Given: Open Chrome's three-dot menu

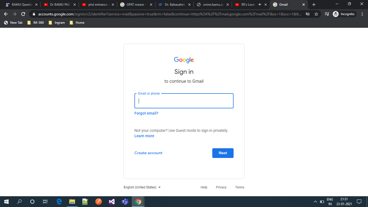Looking at the screenshot, I should click(362, 14).
